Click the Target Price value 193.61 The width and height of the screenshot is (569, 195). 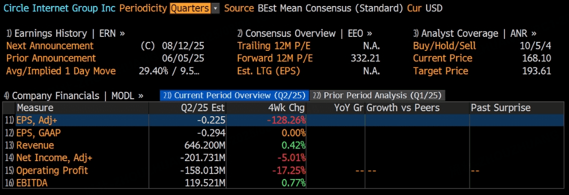pos(536,71)
